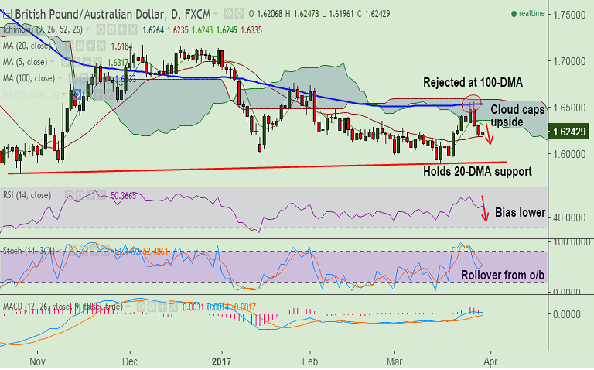Click the current price label 1.62429

tap(569, 132)
